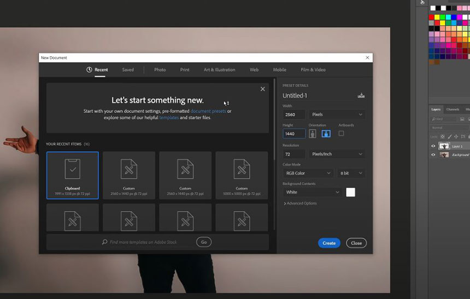Open the 8 bit depth dropdown

coord(351,173)
